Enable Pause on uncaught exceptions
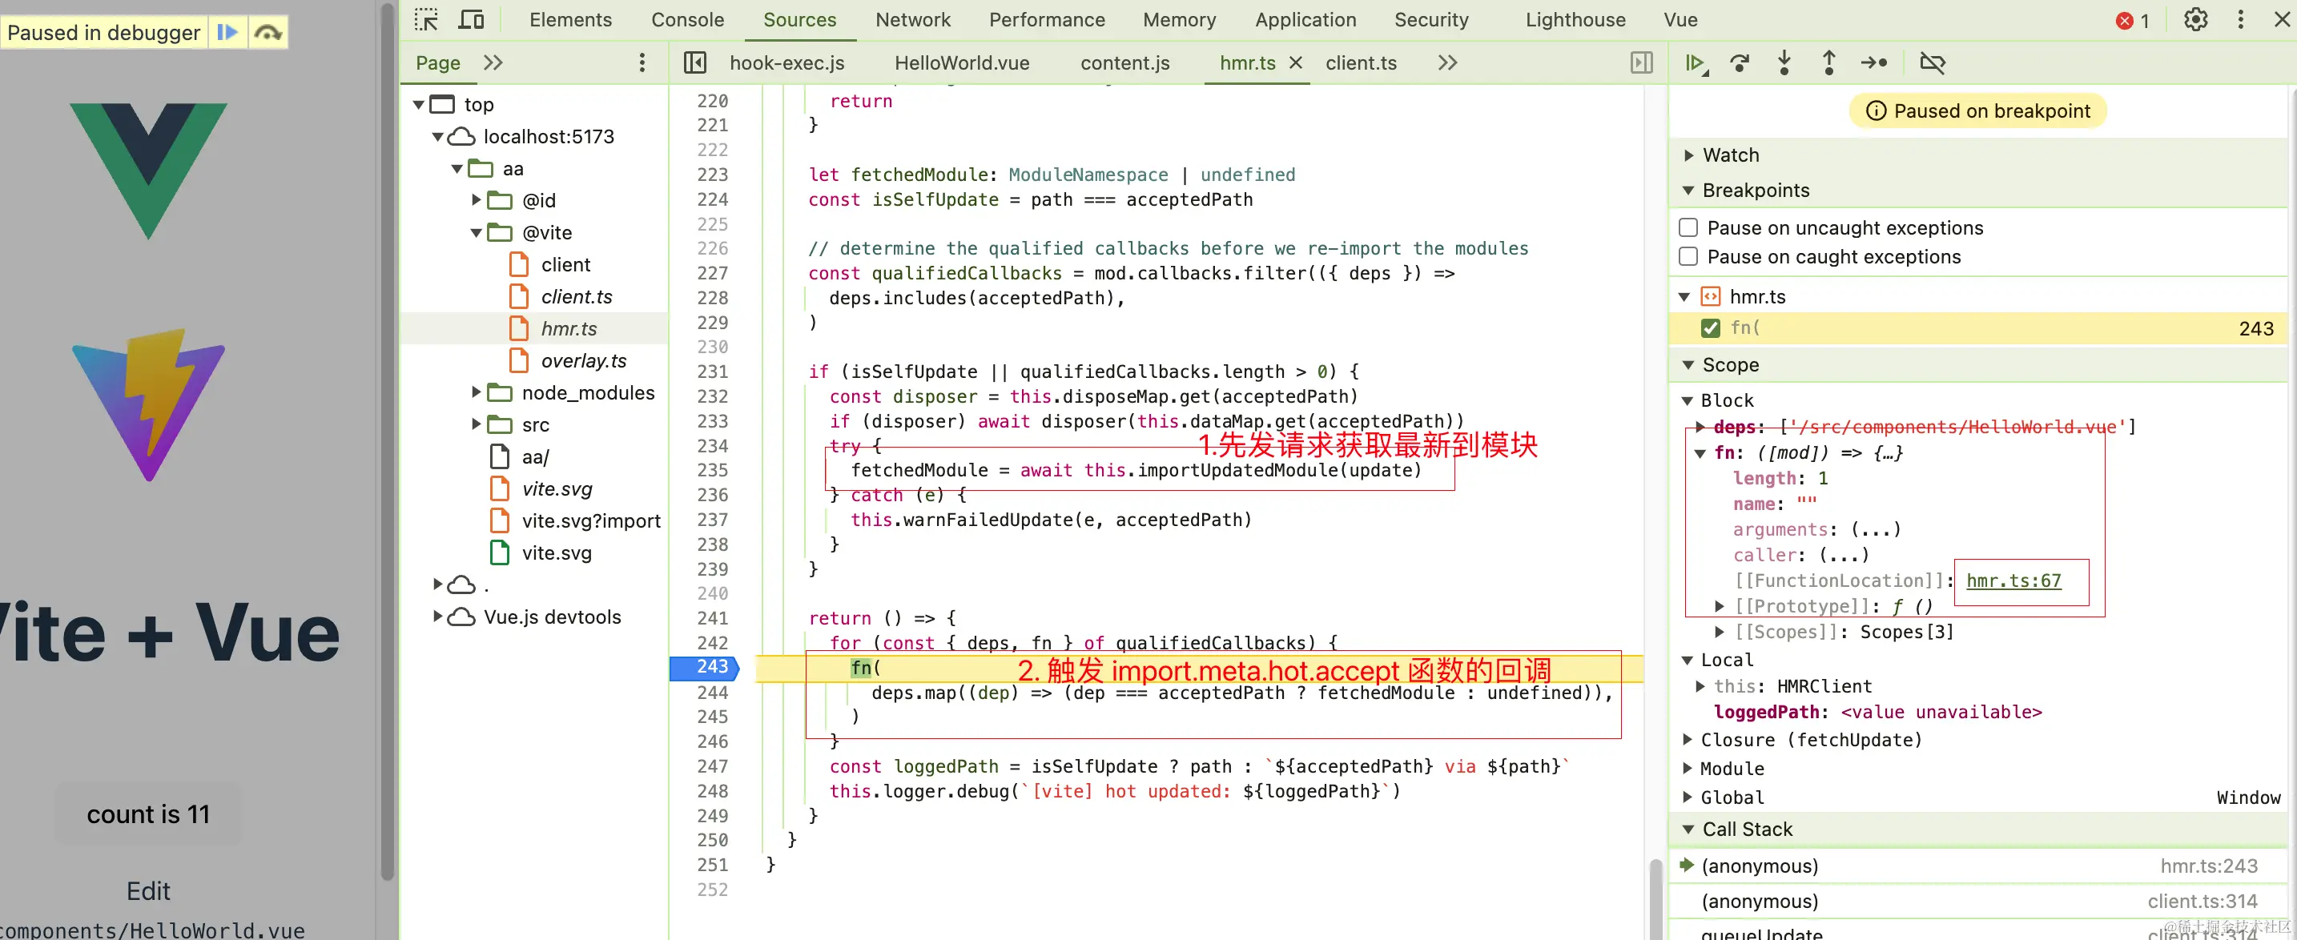This screenshot has width=2297, height=940. pyautogui.click(x=1688, y=227)
